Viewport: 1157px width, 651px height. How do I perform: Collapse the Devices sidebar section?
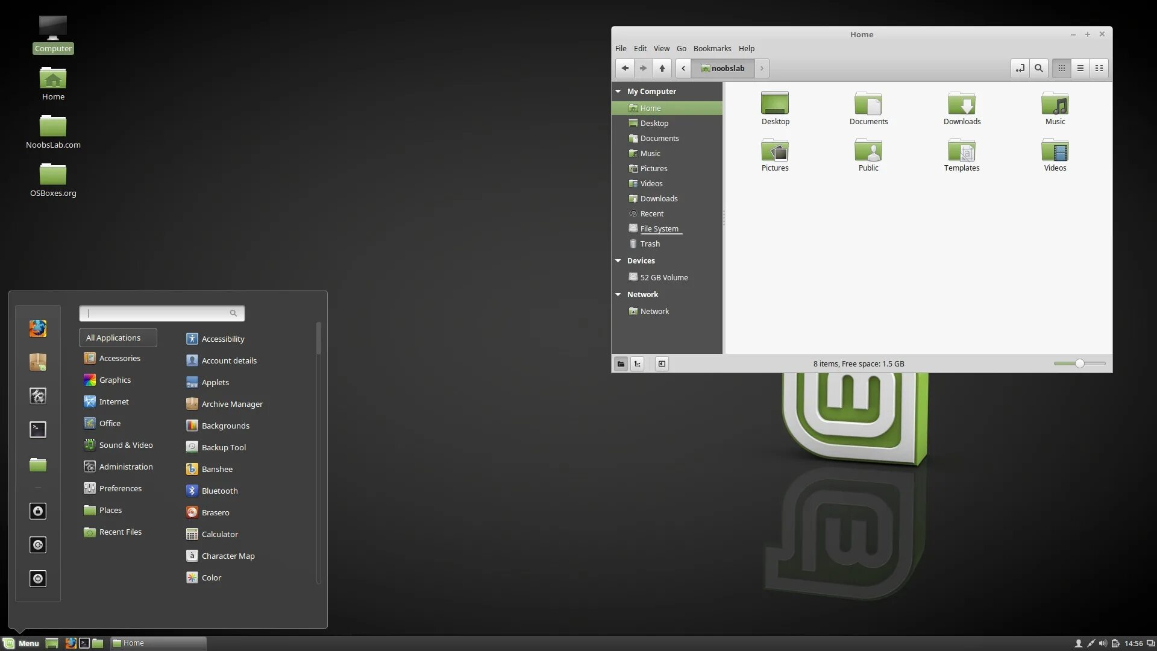click(618, 261)
